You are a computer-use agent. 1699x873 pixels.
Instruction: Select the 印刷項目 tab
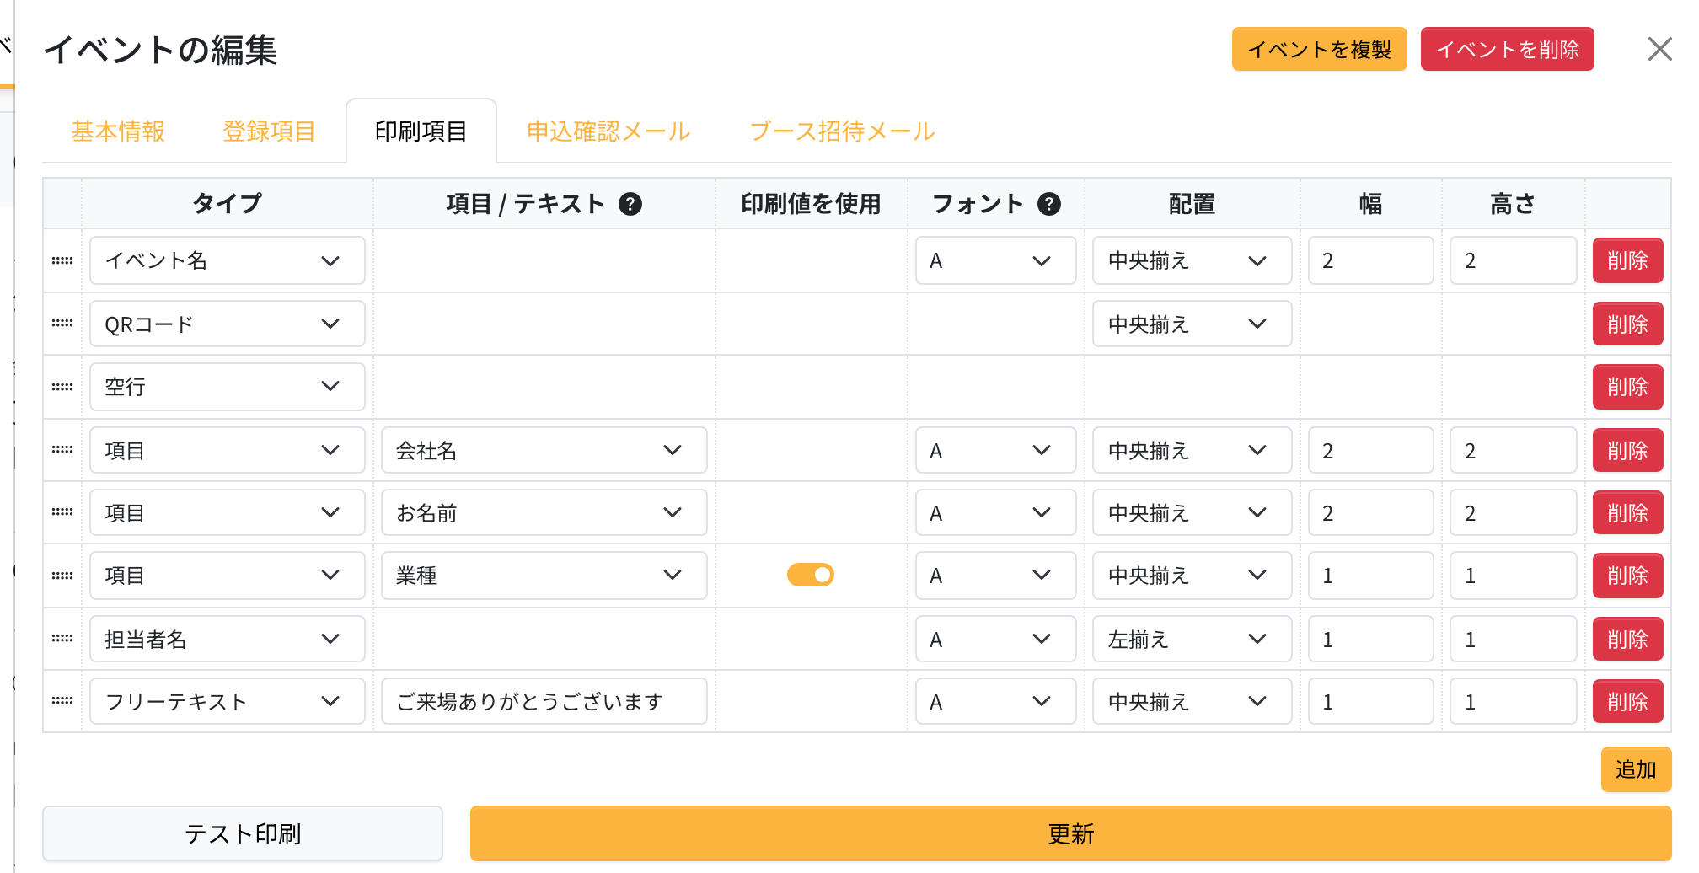(421, 131)
